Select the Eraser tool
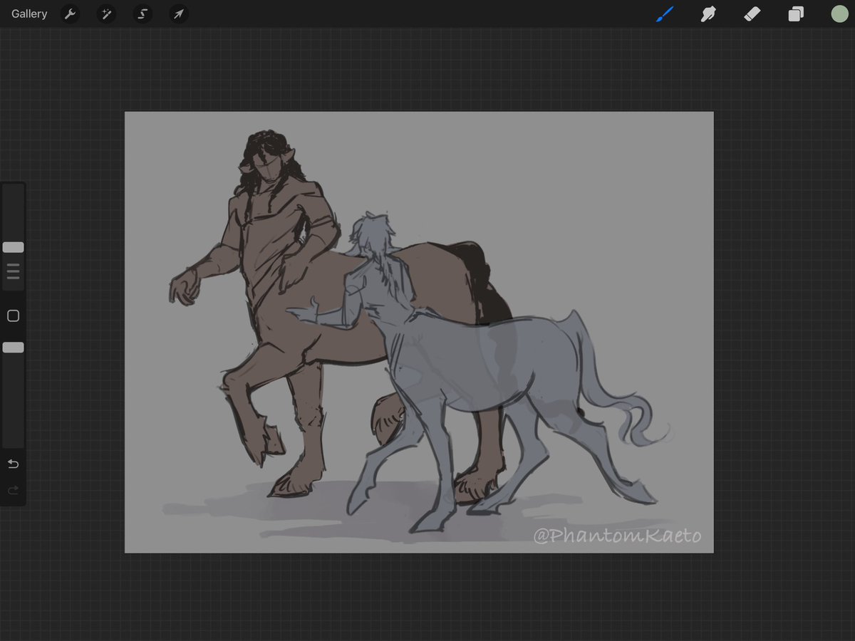The image size is (855, 641). [x=752, y=14]
